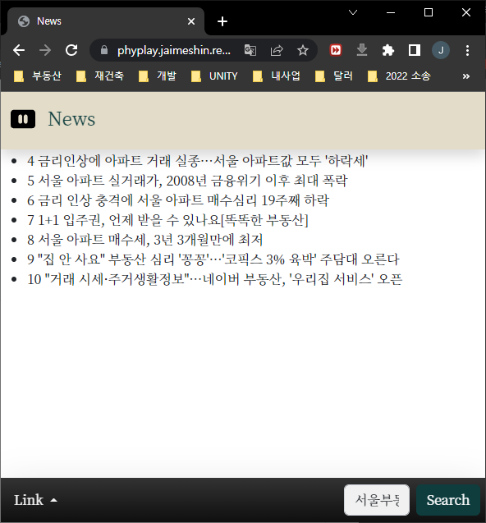
Task: Open the J profile avatar
Action: (x=441, y=50)
